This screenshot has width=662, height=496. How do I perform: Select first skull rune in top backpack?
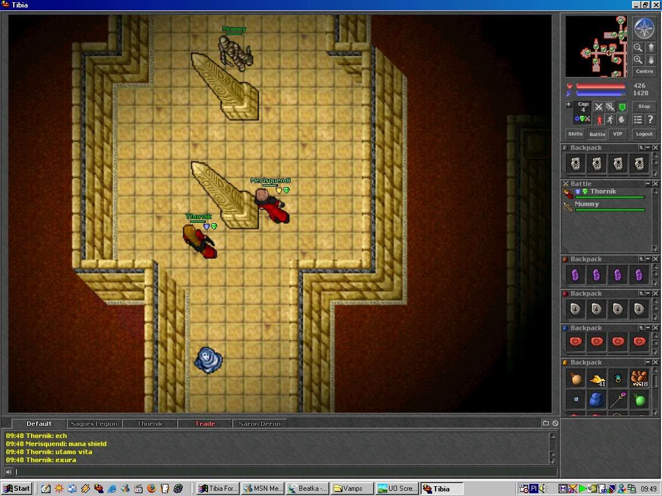(575, 164)
